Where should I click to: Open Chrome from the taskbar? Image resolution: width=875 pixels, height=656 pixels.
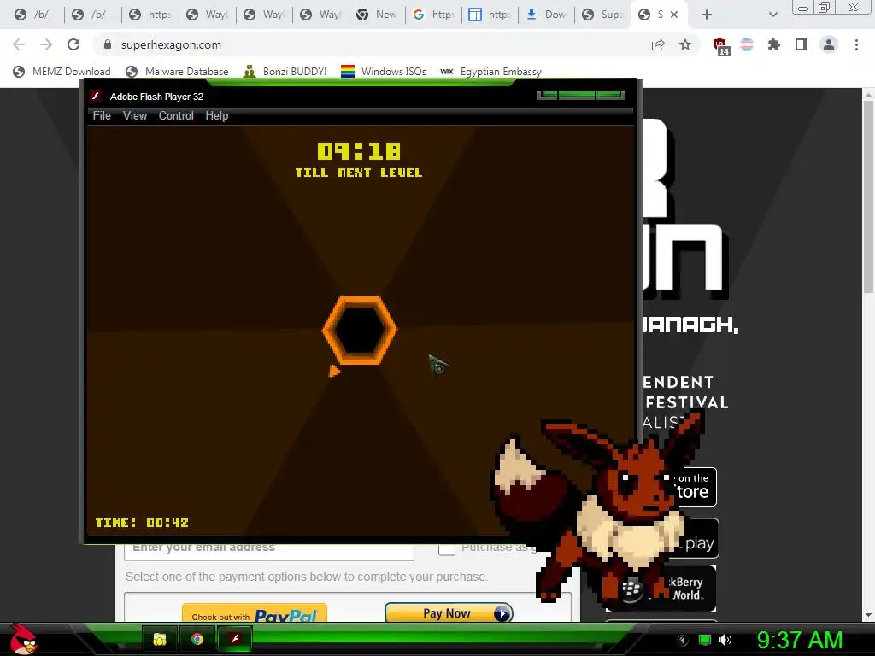(197, 639)
